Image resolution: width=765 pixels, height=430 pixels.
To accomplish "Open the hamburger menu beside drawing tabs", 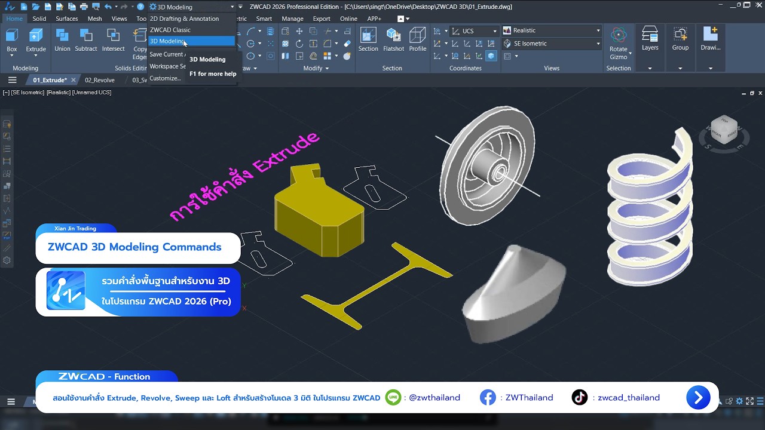I will 12,80.
